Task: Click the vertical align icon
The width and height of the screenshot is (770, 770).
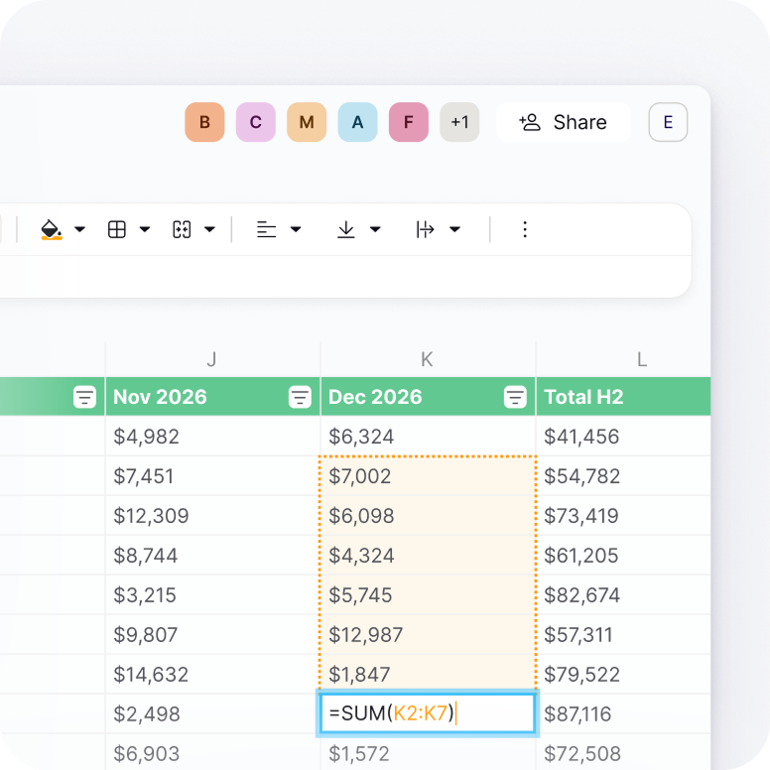Action: tap(345, 229)
